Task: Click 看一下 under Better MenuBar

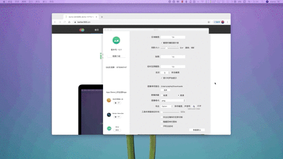Action: click(117, 117)
